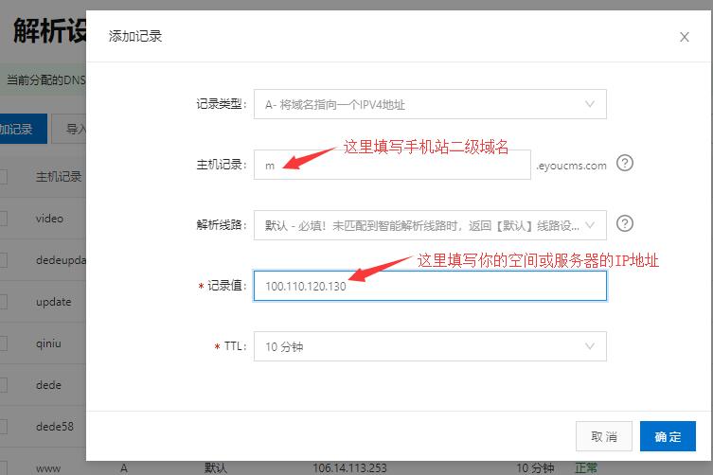Open the 记录类型 dropdown

click(429, 104)
